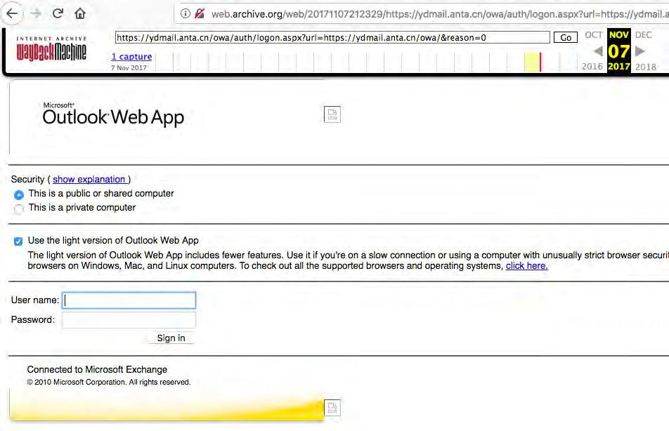The image size is (669, 431).
Task: Click 'Connected to Microsoft Exchange' text
Action: (x=97, y=370)
